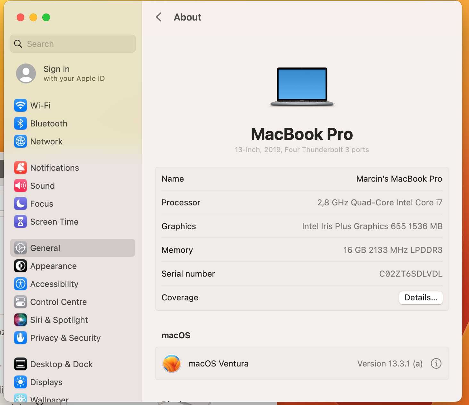Viewport: 469px width, 405px height.
Task: Click the search magnifying glass icon
Action: point(18,44)
